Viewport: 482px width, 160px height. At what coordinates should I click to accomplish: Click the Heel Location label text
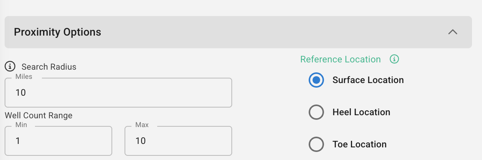click(361, 112)
